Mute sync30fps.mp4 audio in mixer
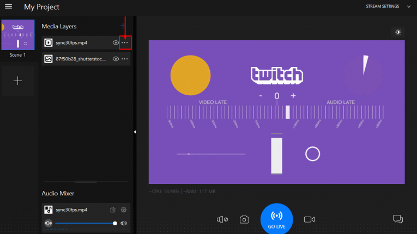The width and height of the screenshot is (417, 234). pyautogui.click(x=49, y=223)
